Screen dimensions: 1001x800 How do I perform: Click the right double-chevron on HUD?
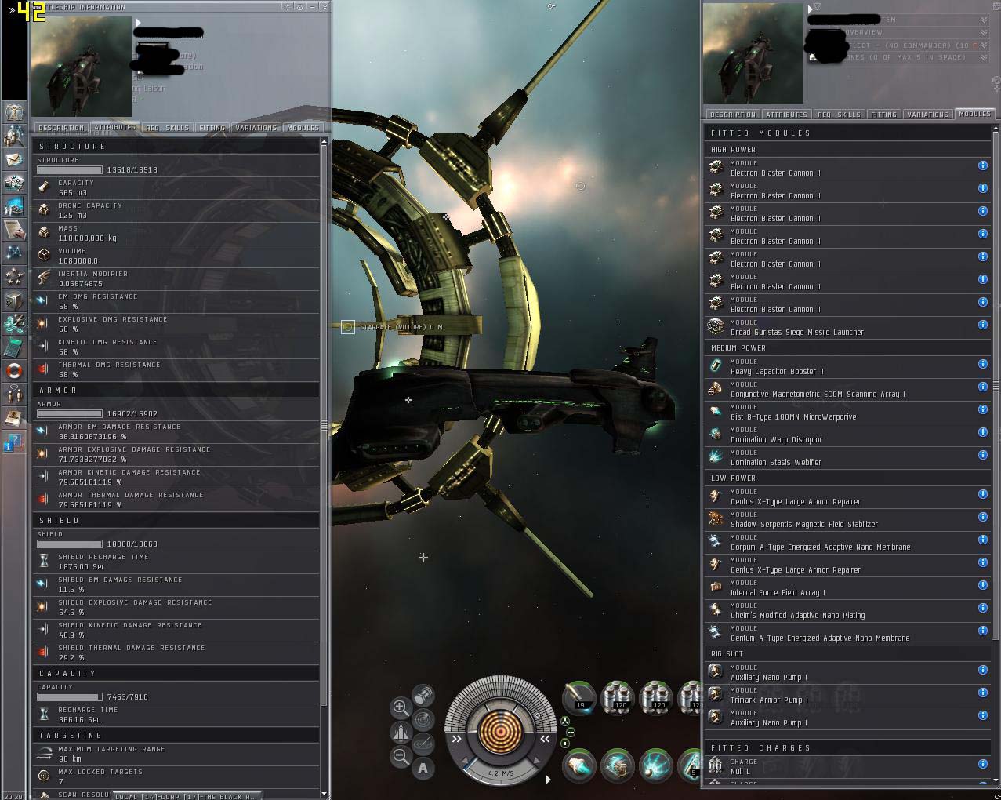click(x=544, y=739)
